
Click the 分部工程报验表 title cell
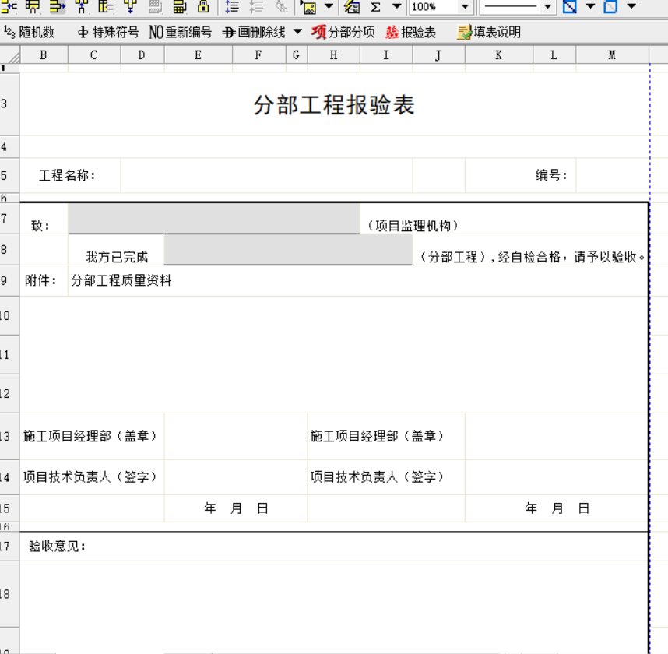coord(334,105)
